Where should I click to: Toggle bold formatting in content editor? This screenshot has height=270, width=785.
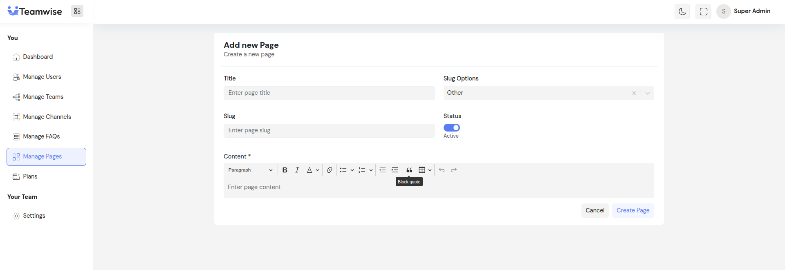click(x=285, y=170)
